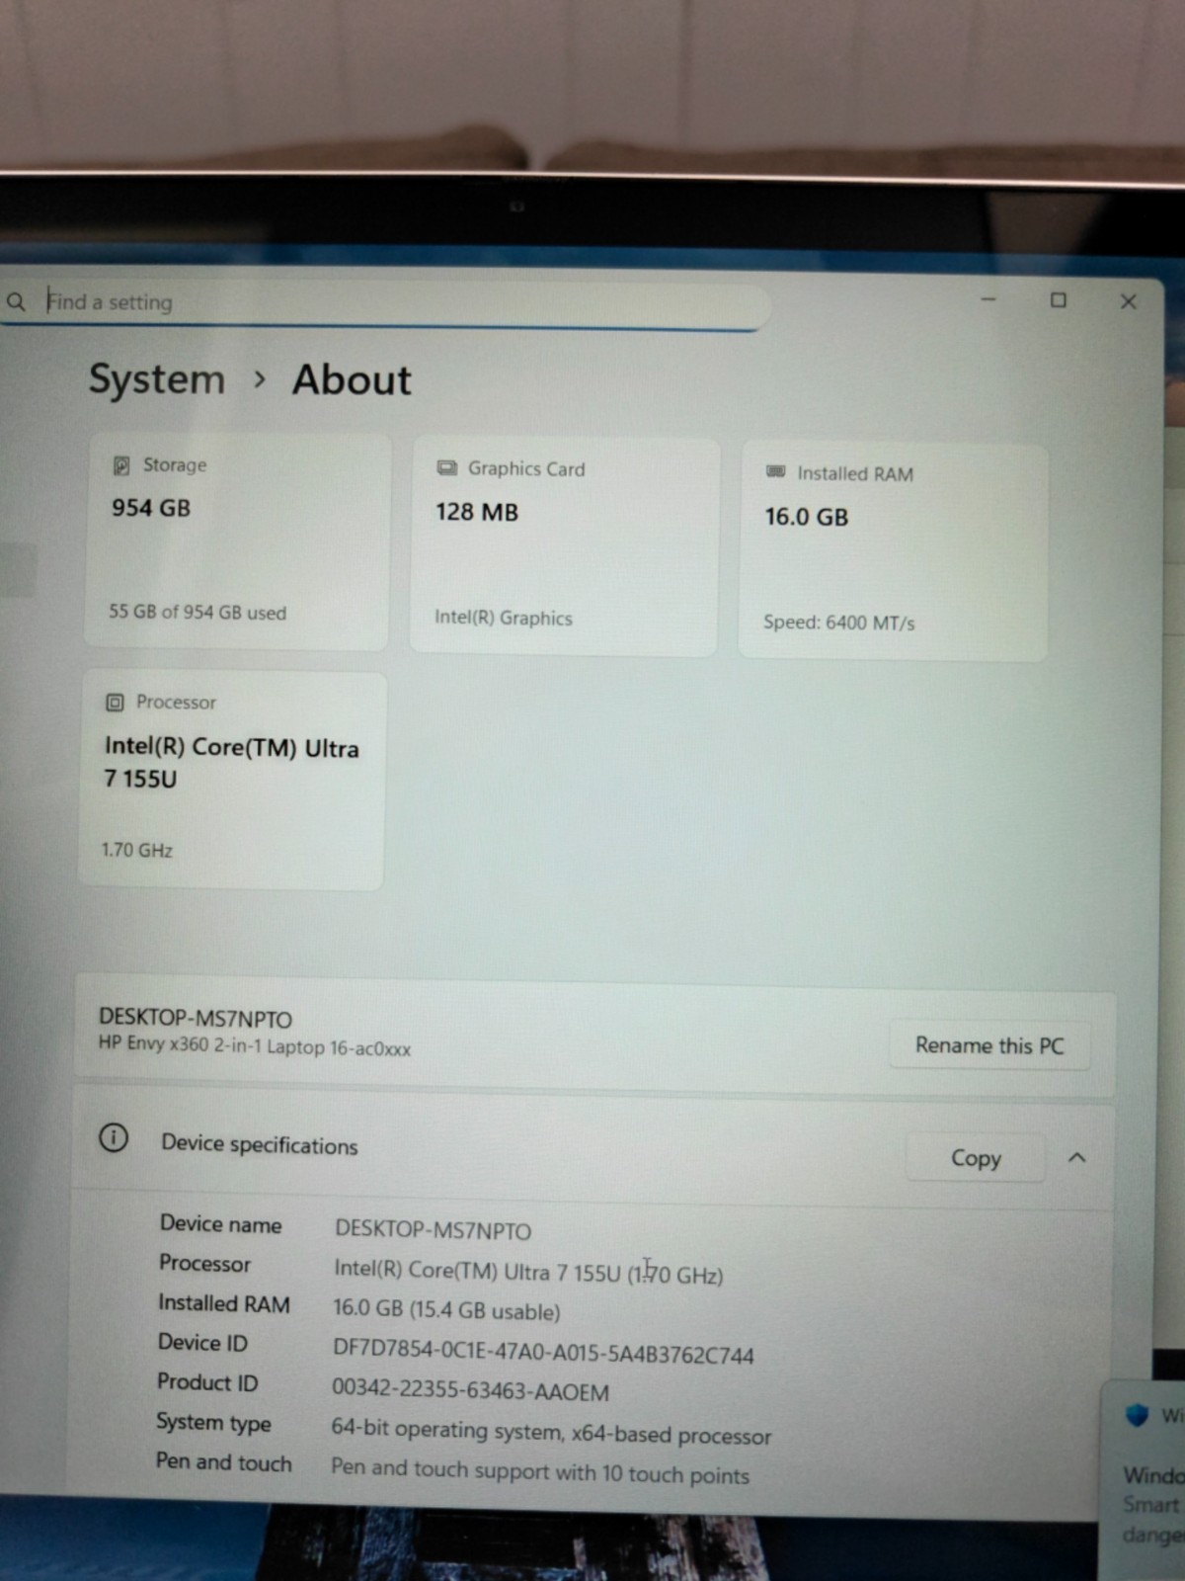The image size is (1185, 1581).
Task: Click the About breadcrumb heading
Action: 352,380
